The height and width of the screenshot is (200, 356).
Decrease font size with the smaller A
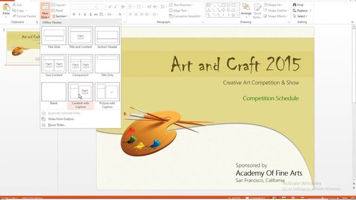pos(116,7)
